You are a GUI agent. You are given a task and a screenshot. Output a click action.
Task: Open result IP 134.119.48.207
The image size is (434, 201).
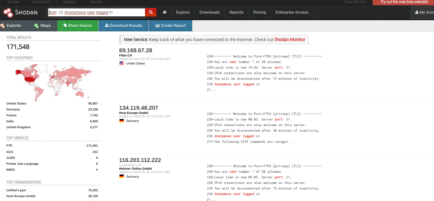138,108
